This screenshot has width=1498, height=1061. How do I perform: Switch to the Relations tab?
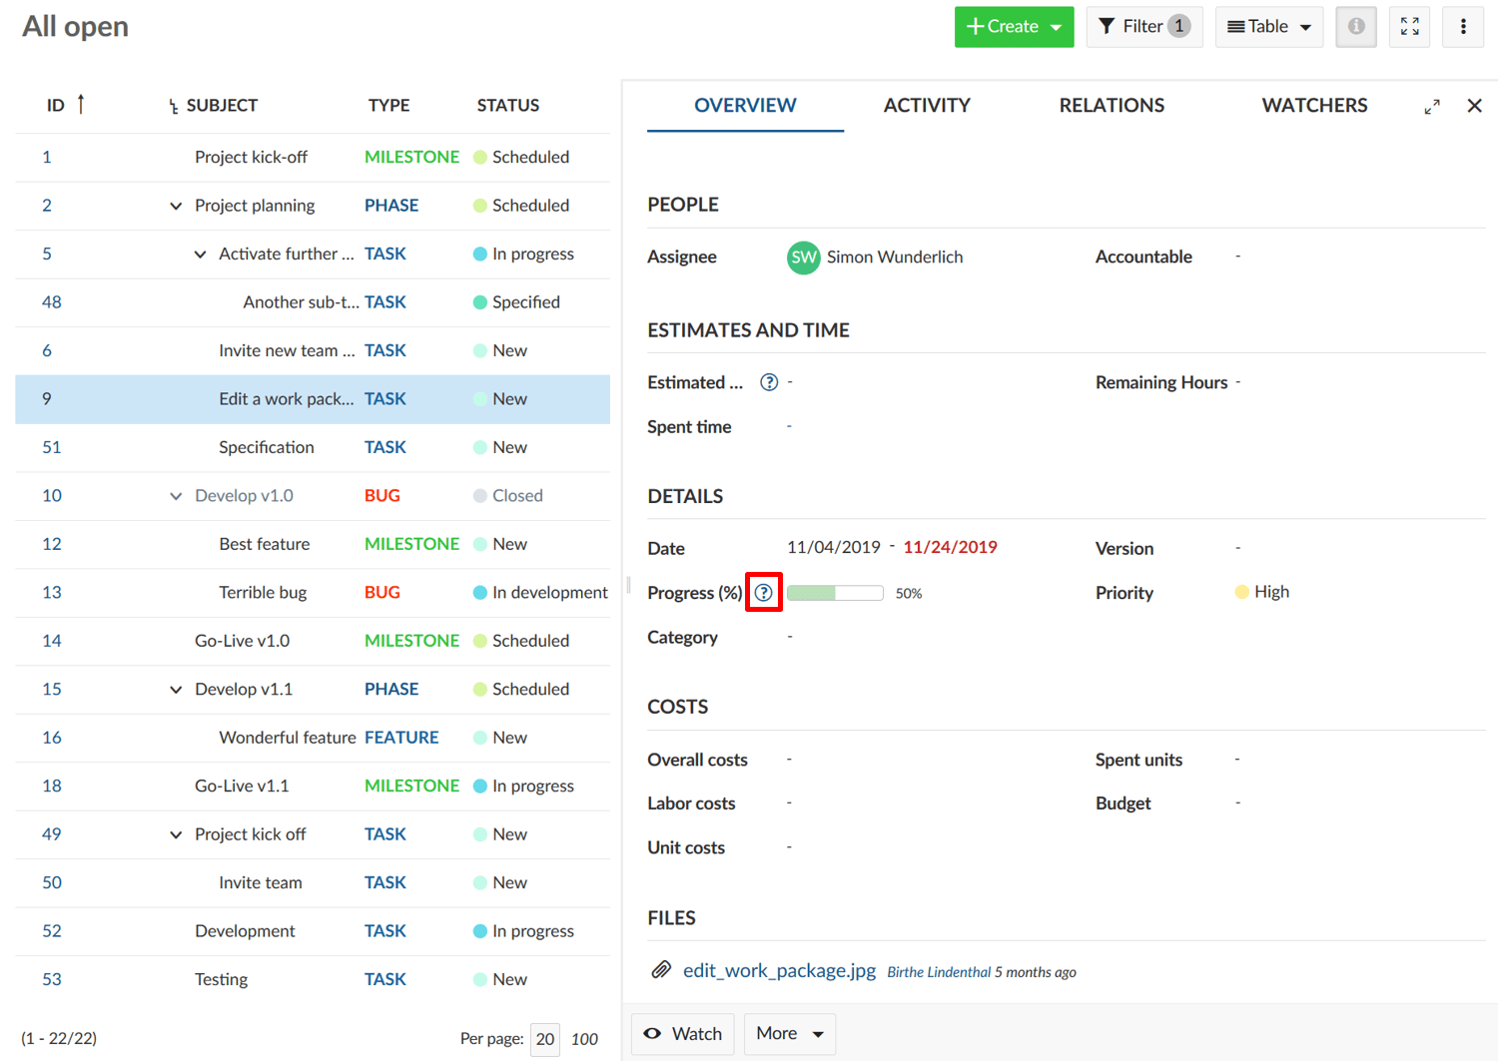point(1111,106)
